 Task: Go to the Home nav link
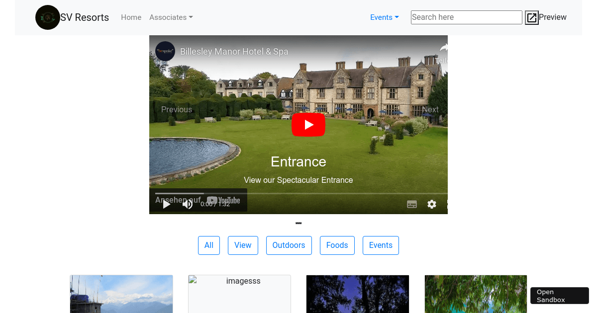coord(131,17)
